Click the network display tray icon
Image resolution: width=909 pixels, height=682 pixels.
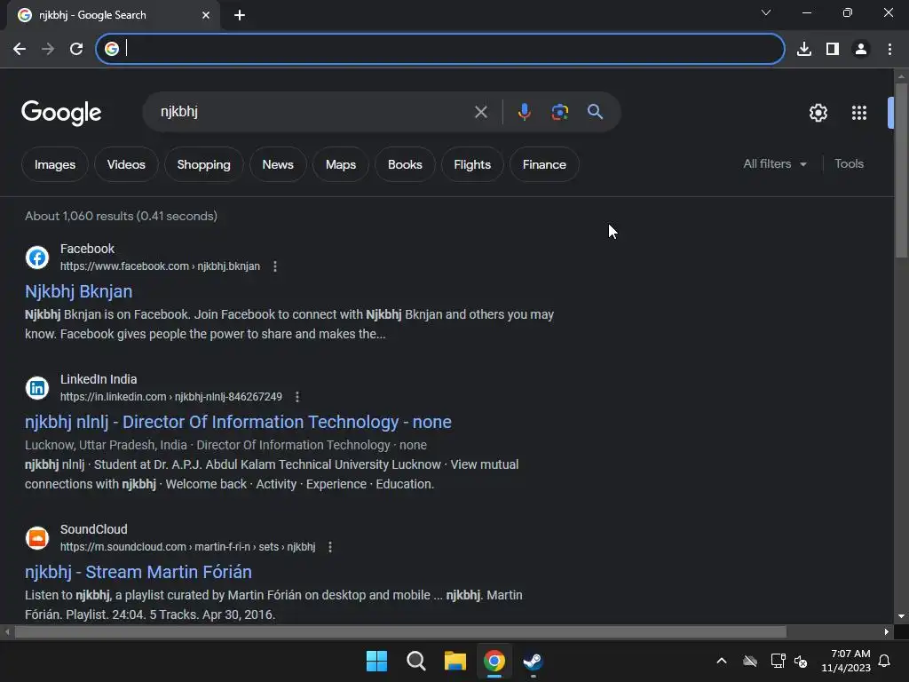tap(778, 661)
